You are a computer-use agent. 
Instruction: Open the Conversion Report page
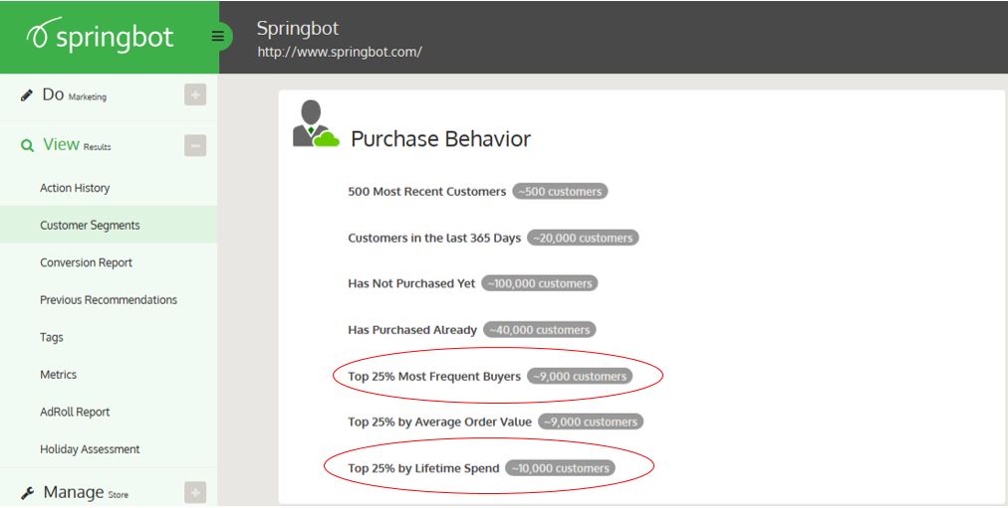point(86,262)
